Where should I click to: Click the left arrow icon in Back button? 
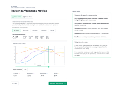coord(13,83)
